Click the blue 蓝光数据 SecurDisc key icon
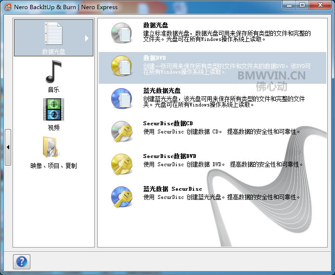335x275 pixels. (122, 196)
